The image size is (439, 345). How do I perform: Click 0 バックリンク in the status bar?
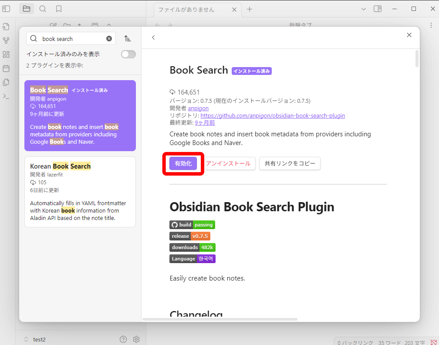tap(355, 343)
